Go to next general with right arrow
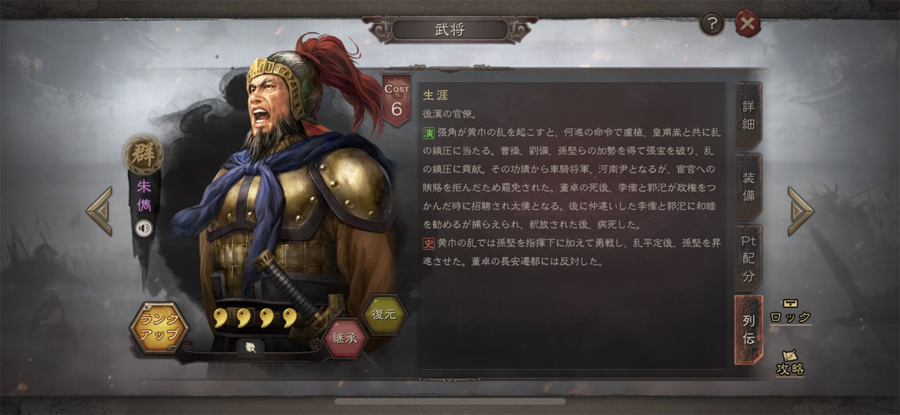Image resolution: width=900 pixels, height=415 pixels. [x=800, y=211]
